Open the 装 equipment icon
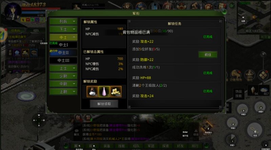Viewport: 271px width, 150px height. 88,118
